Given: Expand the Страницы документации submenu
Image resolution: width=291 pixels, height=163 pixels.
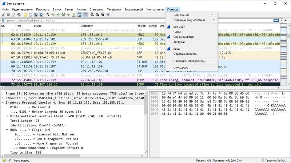Looking at the screenshot, I should coord(192,20).
